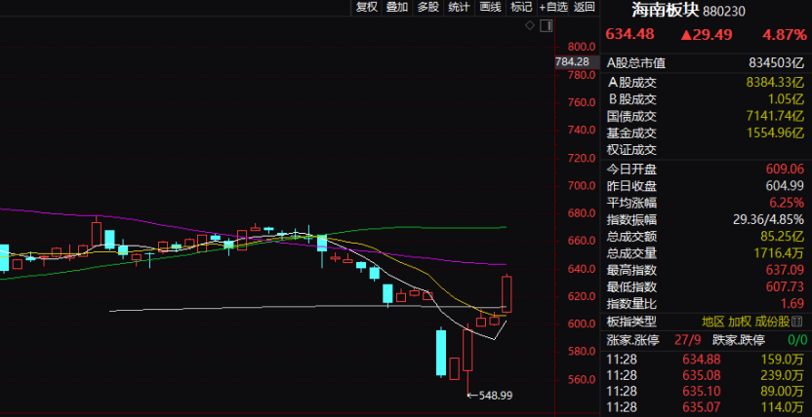Click the 总成交额 value 85.25亿
The width and height of the screenshot is (812, 417).
click(783, 236)
